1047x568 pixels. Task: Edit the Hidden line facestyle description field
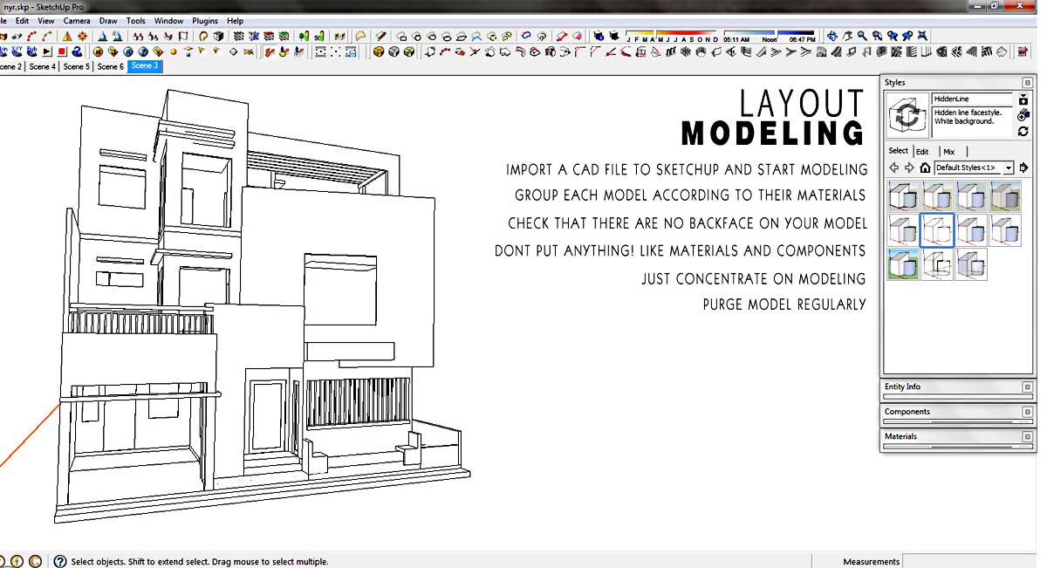[x=973, y=122]
